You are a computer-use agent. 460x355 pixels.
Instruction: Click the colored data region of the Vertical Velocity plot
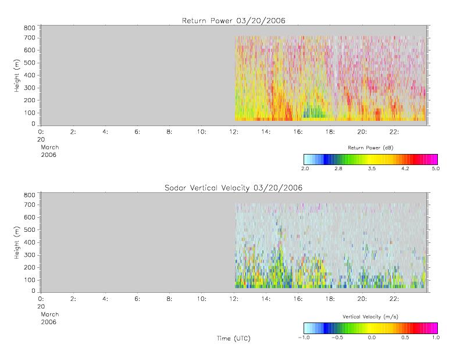(x=330, y=245)
